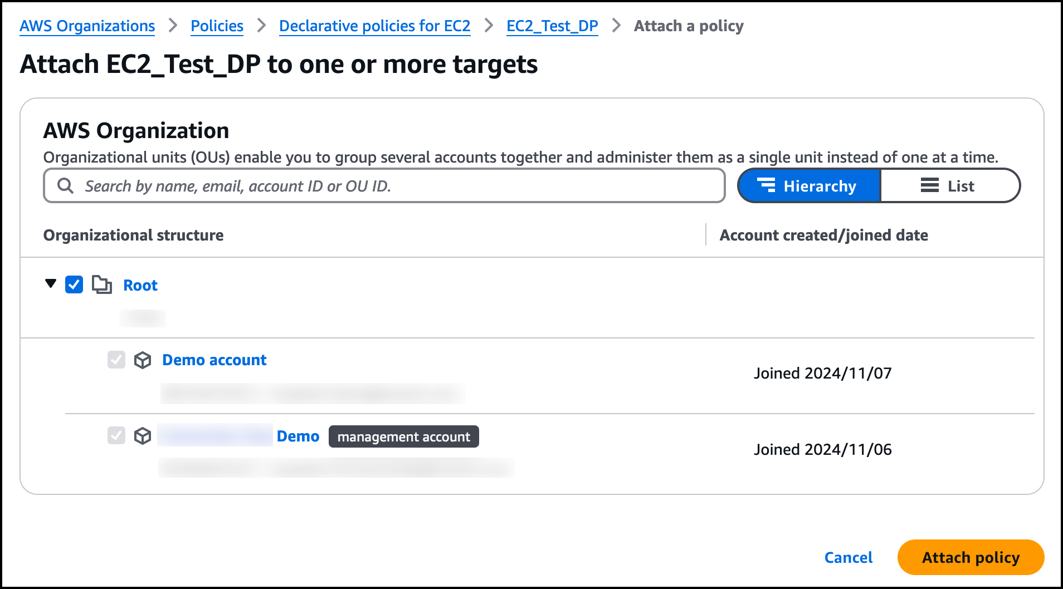Screen dimensions: 1063x589
Task: Click the search magnifier icon
Action: [66, 186]
